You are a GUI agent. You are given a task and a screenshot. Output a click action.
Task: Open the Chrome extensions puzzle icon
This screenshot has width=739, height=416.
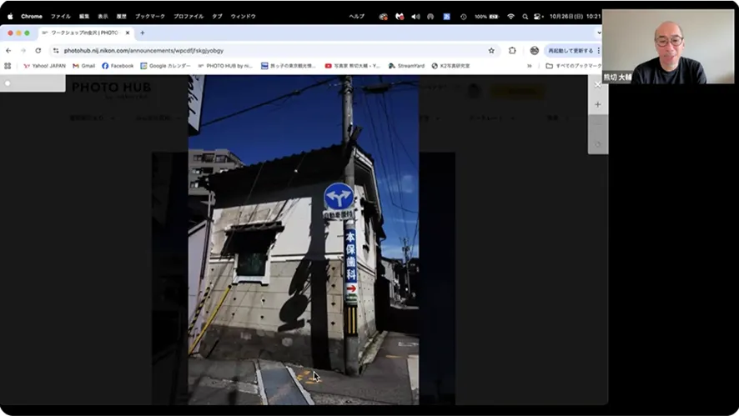point(512,50)
